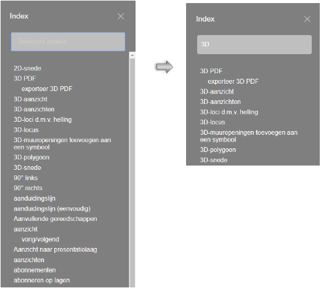
Task: Open 3D-muuropeningen toevoegen entry in left list
Action: tap(62, 143)
